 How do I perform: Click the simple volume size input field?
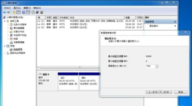point(151,66)
